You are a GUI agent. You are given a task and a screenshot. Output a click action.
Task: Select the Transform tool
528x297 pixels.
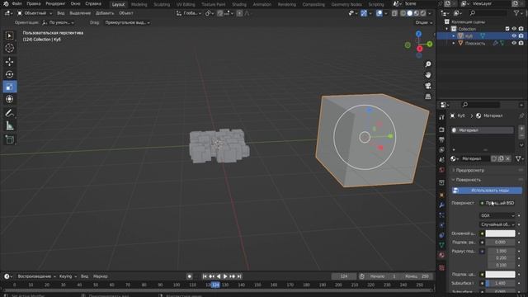[x=9, y=99]
